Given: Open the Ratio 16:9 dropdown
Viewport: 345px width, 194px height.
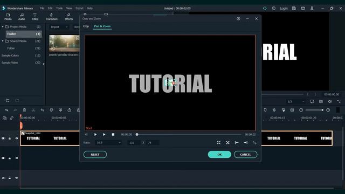Looking at the screenshot, I should pyautogui.click(x=108, y=143).
